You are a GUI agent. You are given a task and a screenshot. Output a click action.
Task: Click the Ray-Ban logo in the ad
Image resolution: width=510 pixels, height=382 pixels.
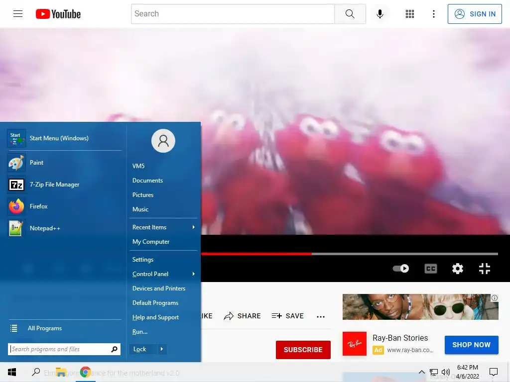click(x=355, y=344)
